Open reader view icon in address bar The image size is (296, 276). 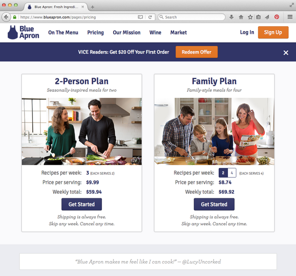[140, 17]
